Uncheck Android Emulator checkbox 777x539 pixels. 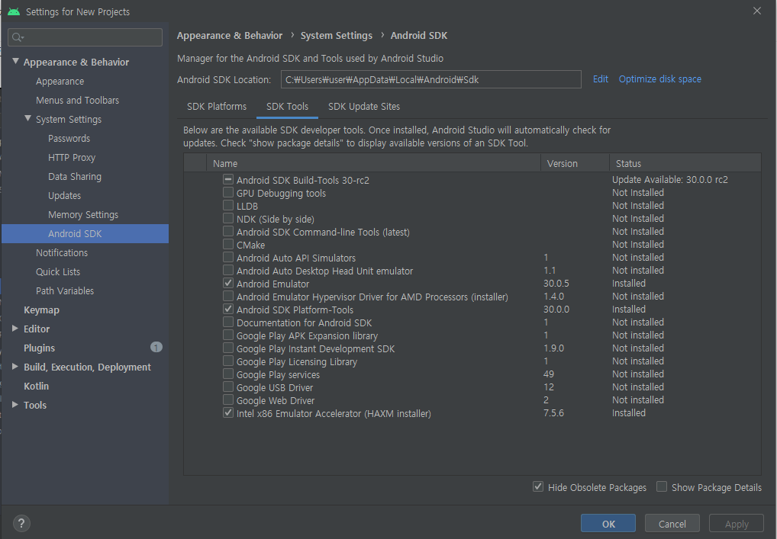coord(228,283)
